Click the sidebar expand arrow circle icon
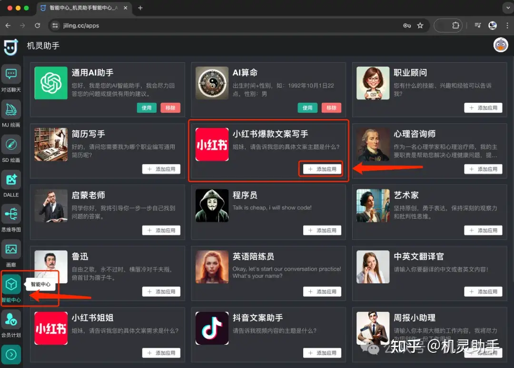 point(11,355)
